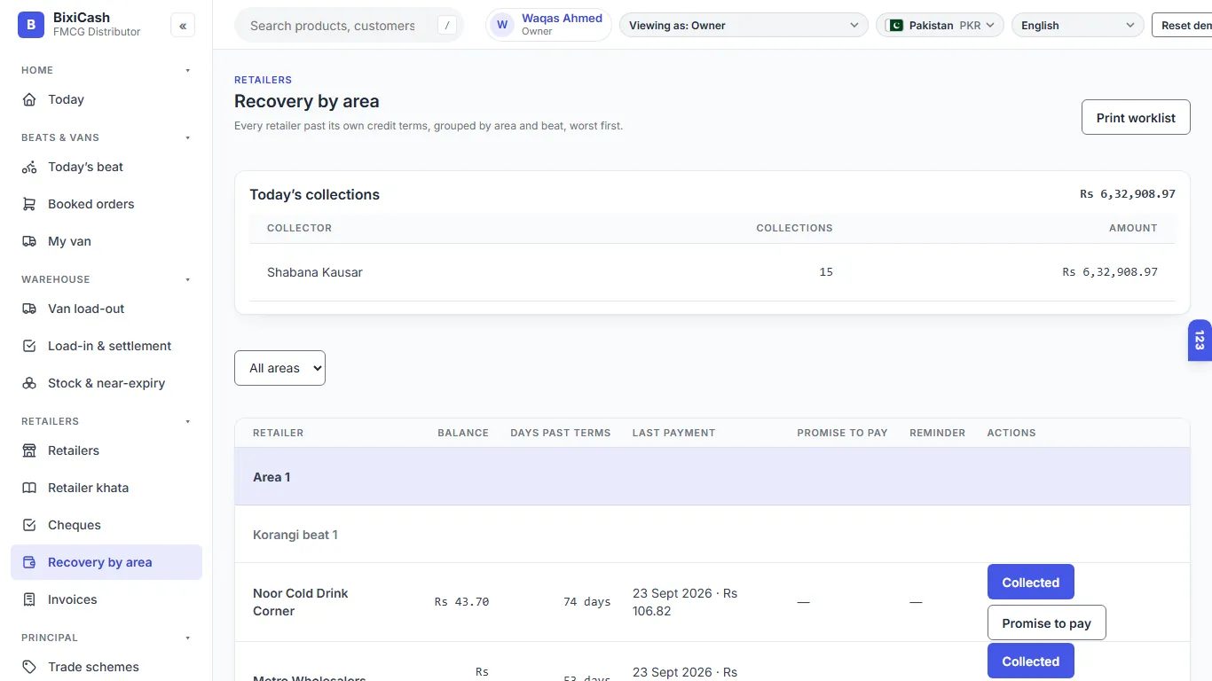Collapse the BEATS & VANS section

pyautogui.click(x=187, y=137)
